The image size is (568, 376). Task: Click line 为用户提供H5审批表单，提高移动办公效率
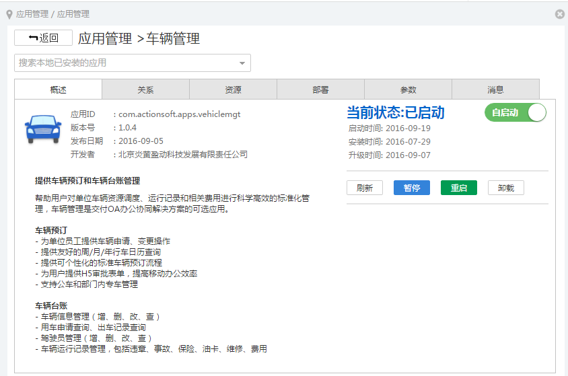click(119, 274)
